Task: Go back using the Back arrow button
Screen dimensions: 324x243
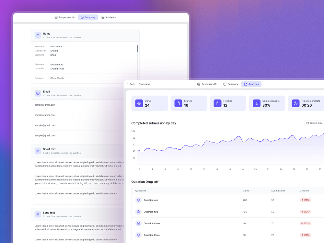Action: click(x=130, y=84)
